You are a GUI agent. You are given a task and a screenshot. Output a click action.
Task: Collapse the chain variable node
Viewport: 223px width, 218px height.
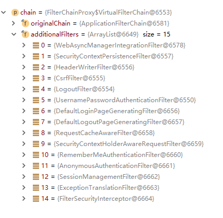(x=4, y=13)
